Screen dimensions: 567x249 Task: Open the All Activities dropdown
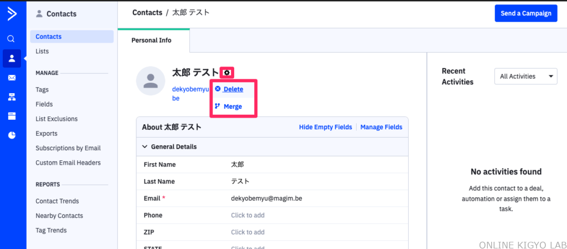pyautogui.click(x=525, y=77)
